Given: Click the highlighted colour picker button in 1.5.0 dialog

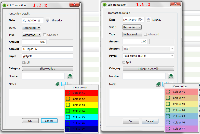Looking at the screenshot, I should [x=164, y=84].
